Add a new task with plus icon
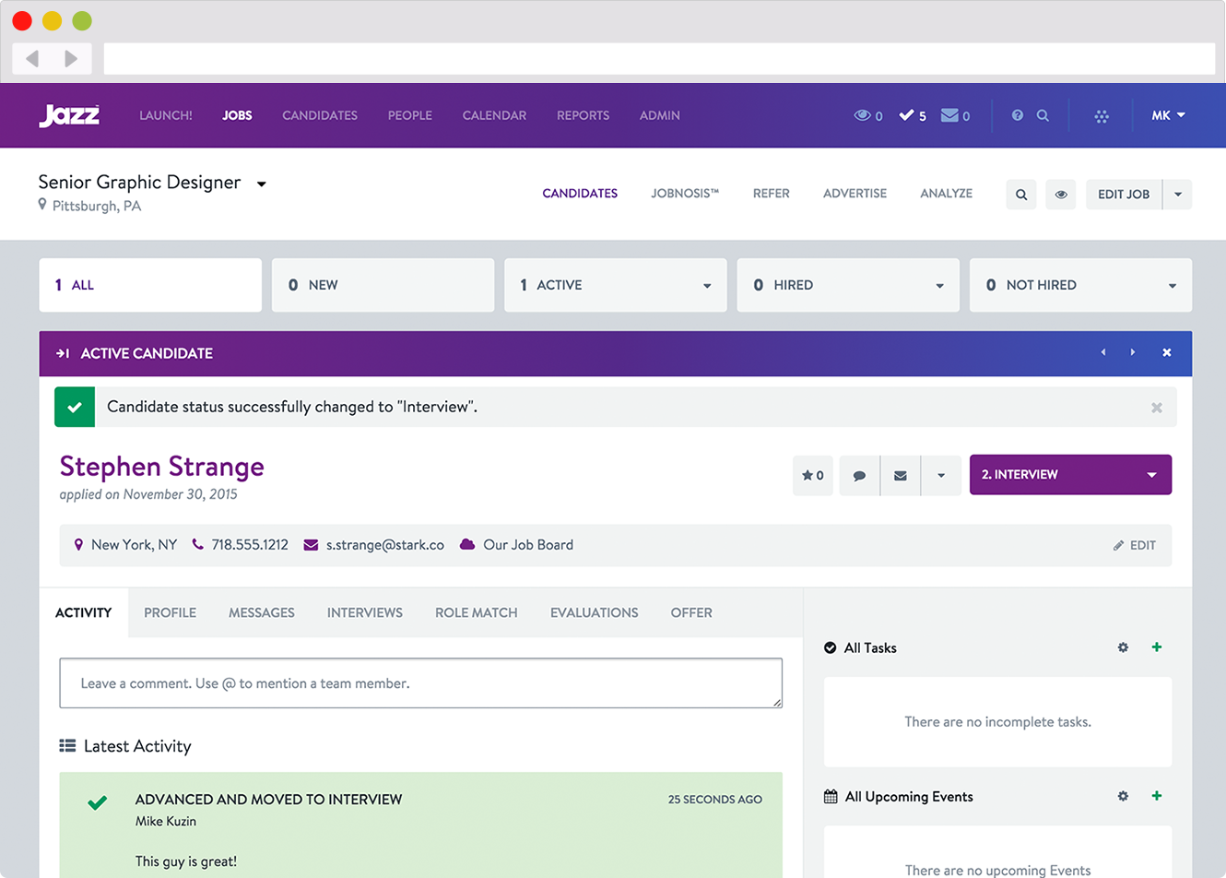The height and width of the screenshot is (878, 1226). pyautogui.click(x=1157, y=647)
